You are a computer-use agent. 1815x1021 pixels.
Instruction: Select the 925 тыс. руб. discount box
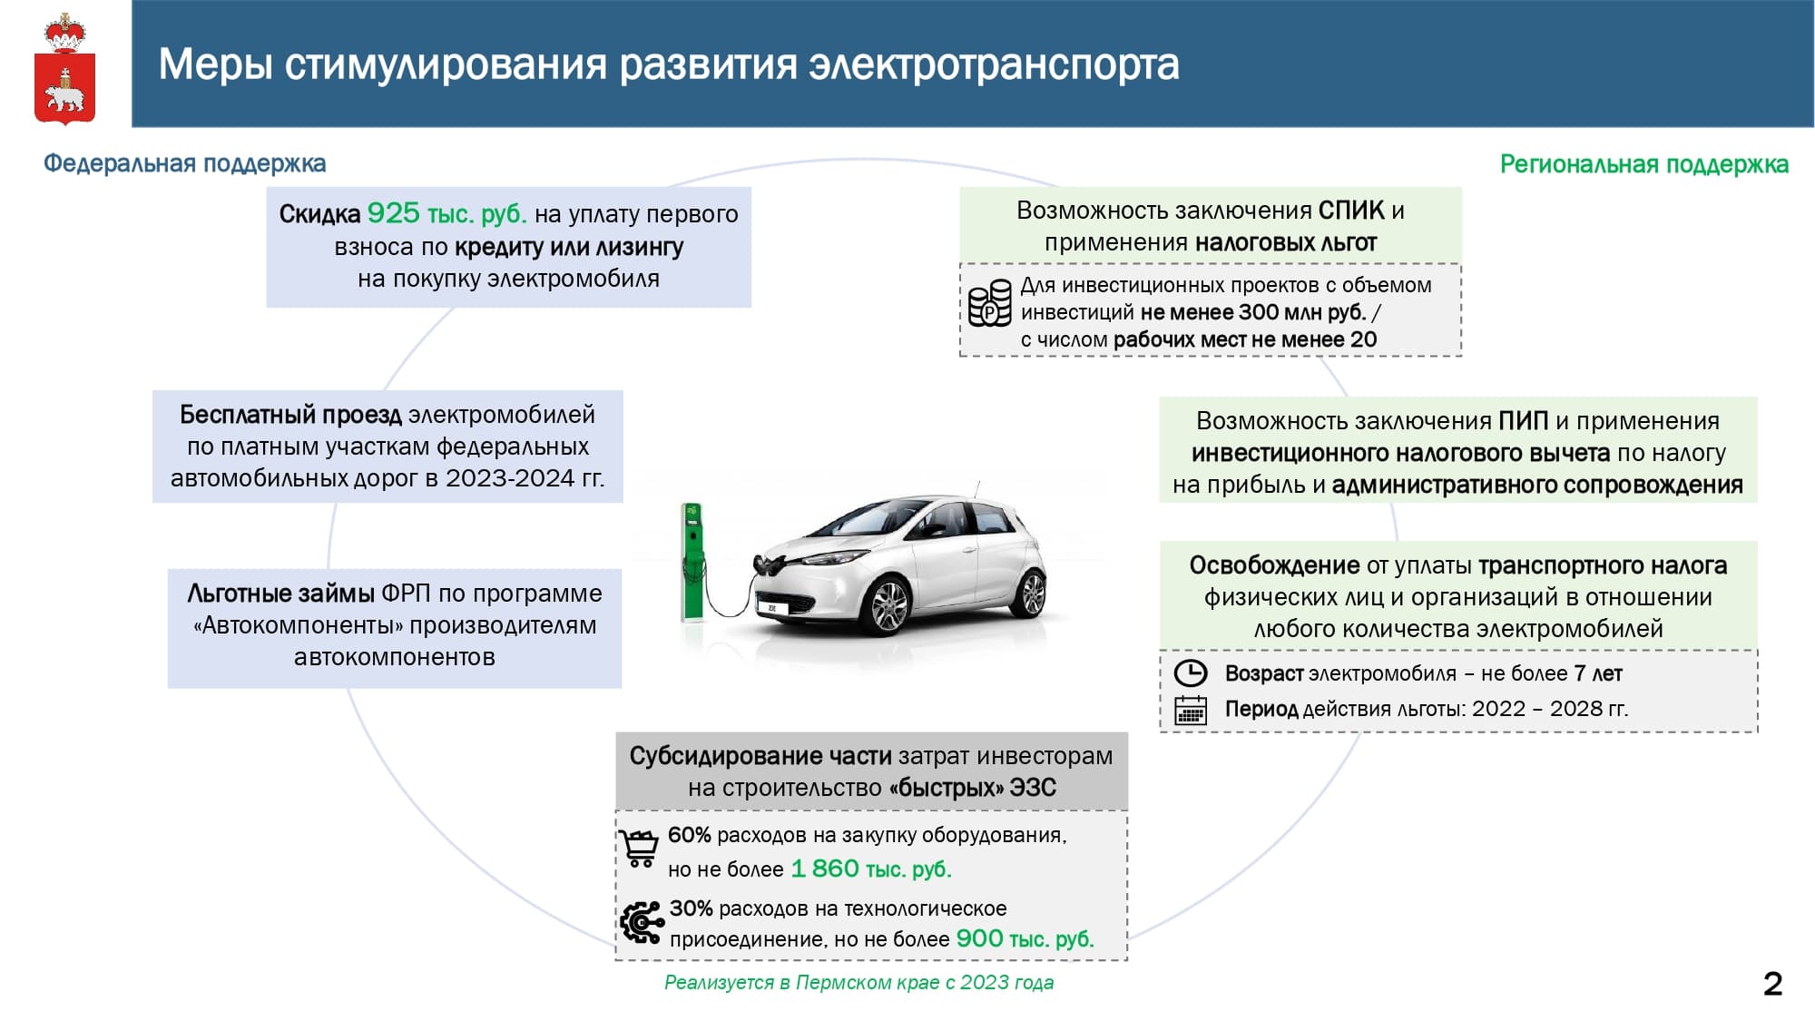[x=508, y=247]
